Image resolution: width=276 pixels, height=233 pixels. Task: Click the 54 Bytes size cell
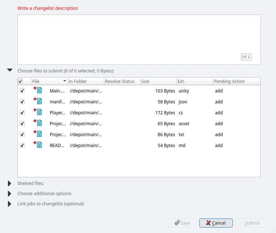coord(166,146)
